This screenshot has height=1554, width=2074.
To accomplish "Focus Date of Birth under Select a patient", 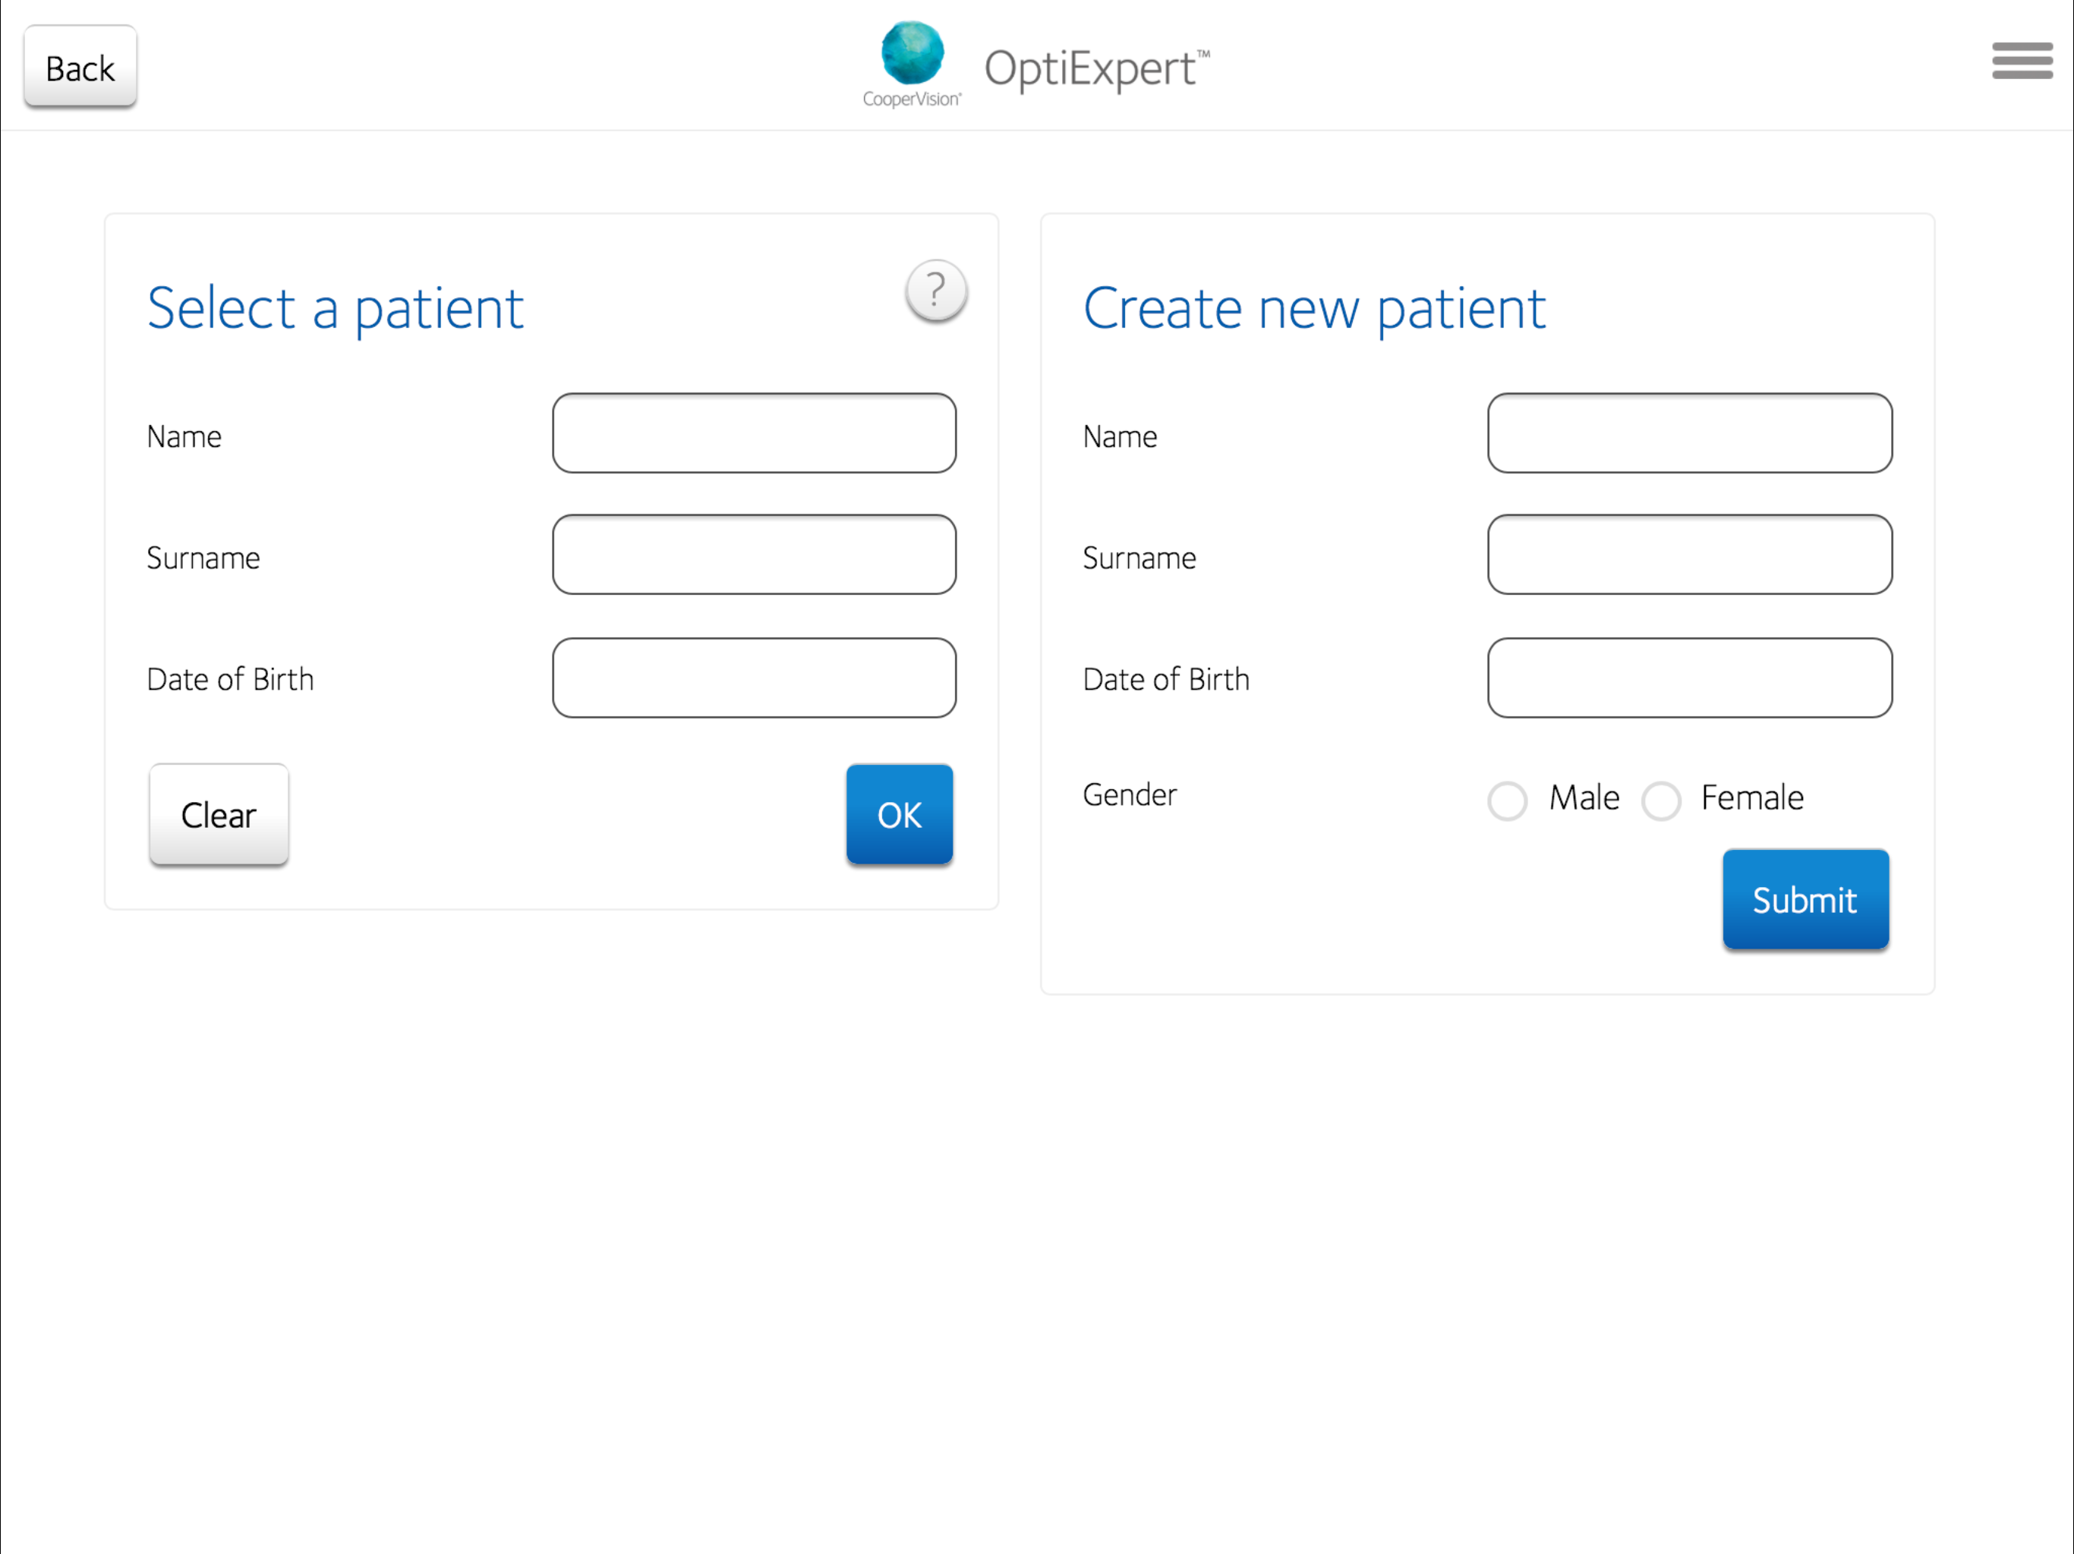I will 754,678.
